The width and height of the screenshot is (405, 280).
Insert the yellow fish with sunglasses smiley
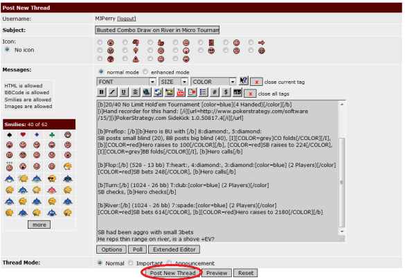(x=52, y=179)
